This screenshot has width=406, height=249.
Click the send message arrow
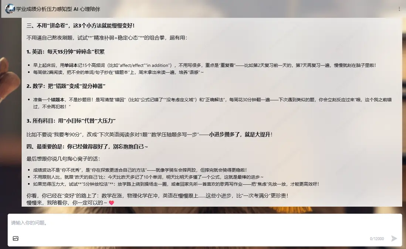tap(394, 238)
